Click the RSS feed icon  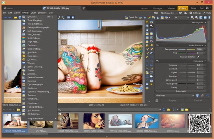(x=185, y=13)
